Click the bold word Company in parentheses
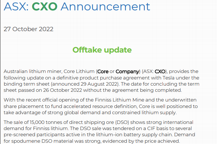The width and height of the screenshot is (217, 144). [x=127, y=71]
